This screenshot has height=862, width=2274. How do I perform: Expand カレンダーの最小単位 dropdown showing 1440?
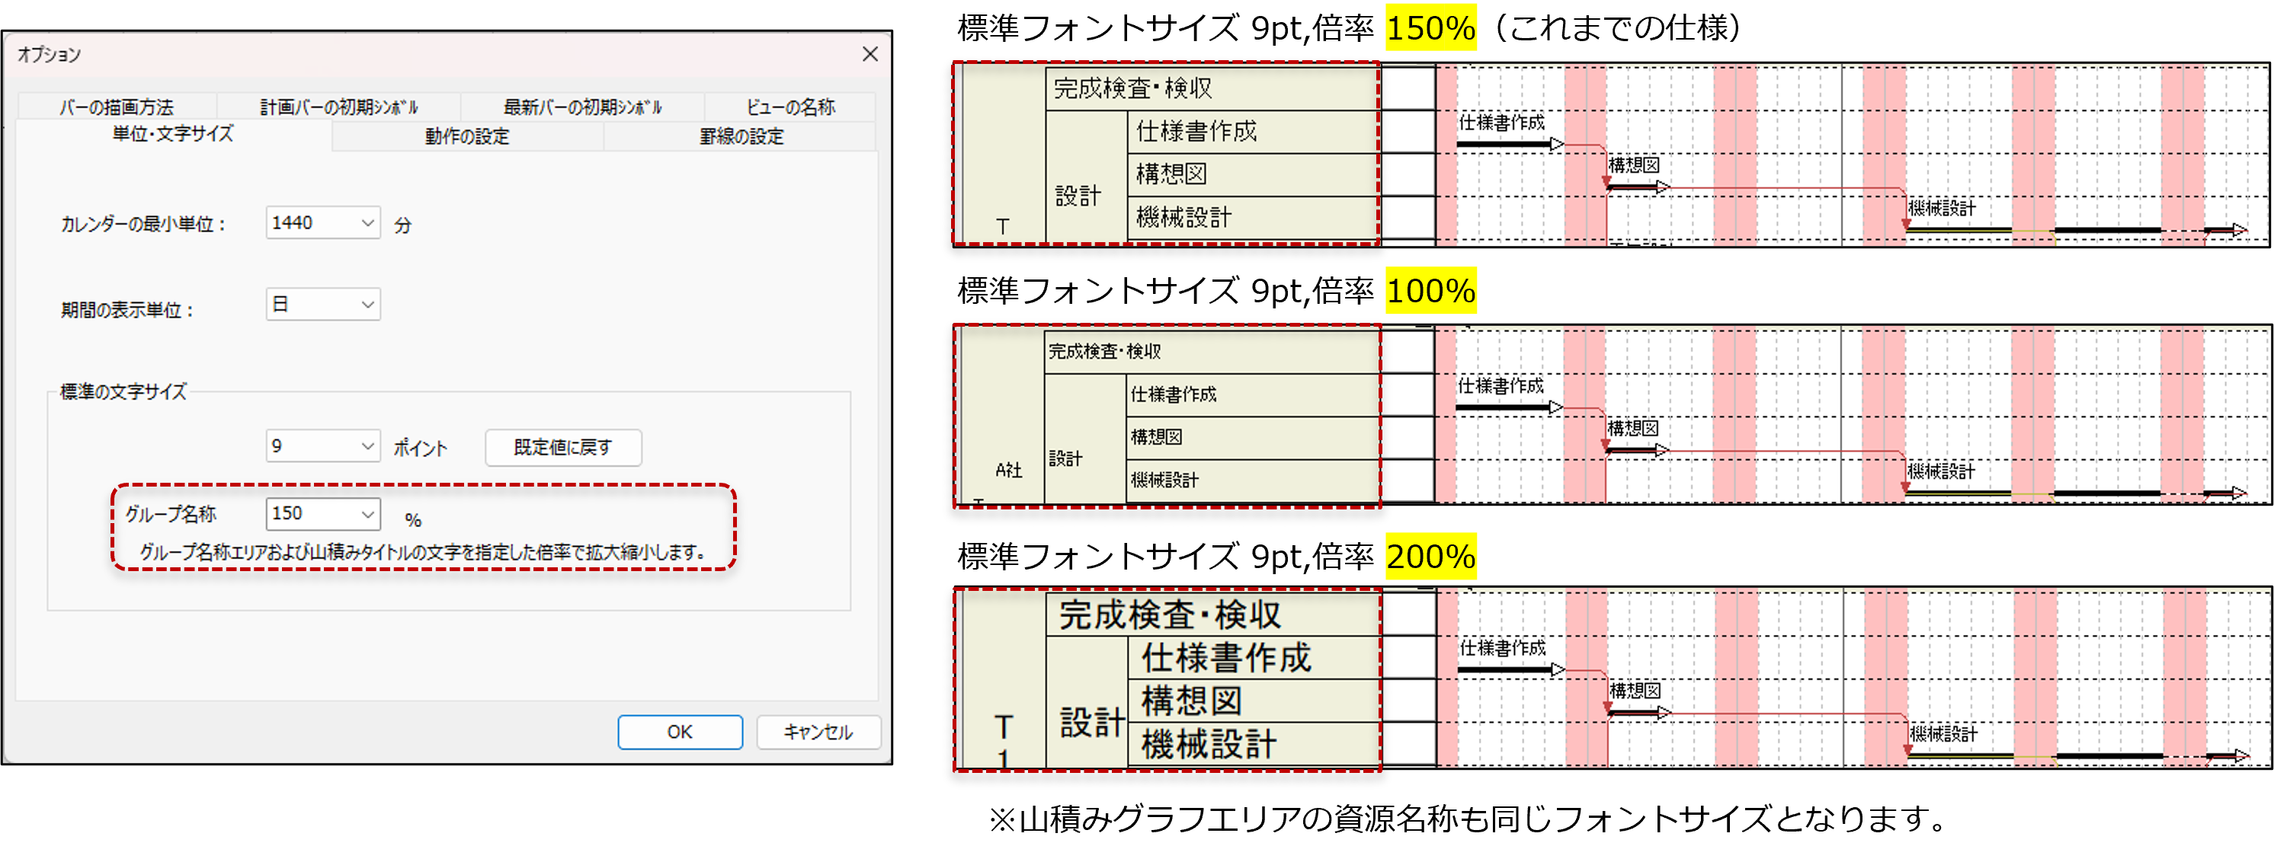367,223
